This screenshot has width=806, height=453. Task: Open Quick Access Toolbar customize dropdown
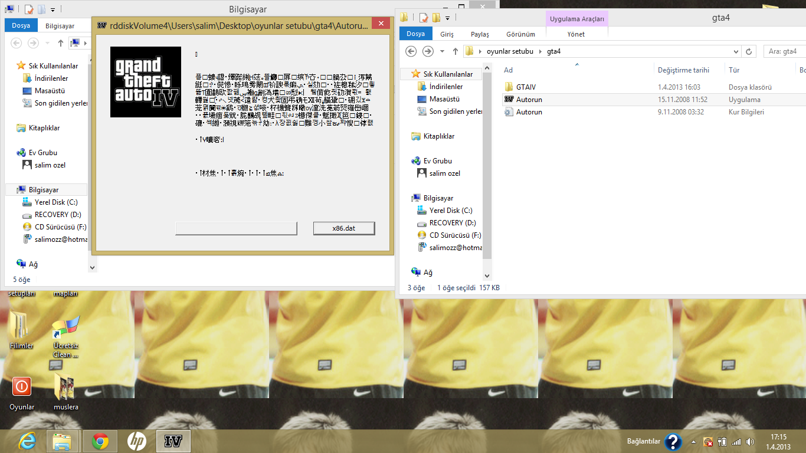click(448, 18)
